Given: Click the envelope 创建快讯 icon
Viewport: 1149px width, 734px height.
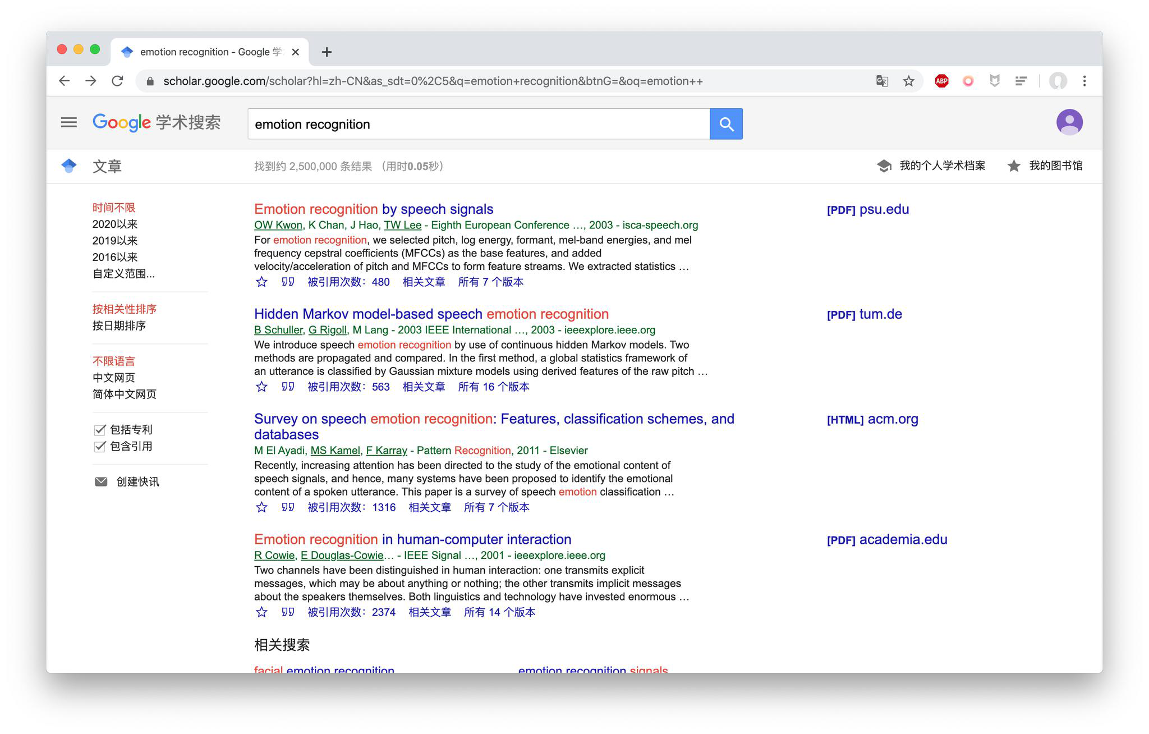Looking at the screenshot, I should click(x=101, y=481).
